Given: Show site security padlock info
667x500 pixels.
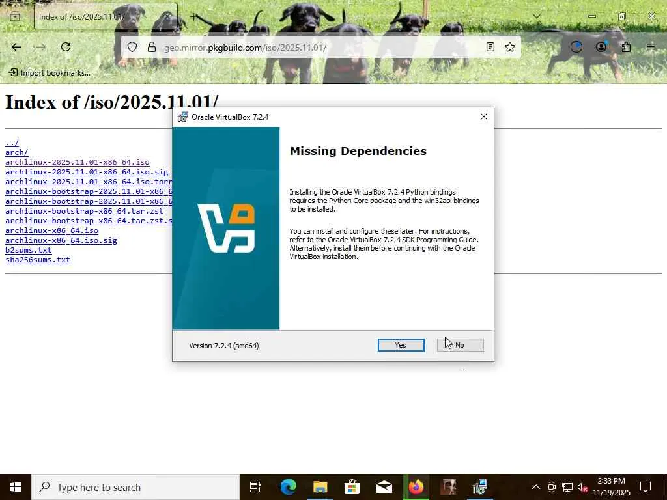Looking at the screenshot, I should pyautogui.click(x=151, y=47).
